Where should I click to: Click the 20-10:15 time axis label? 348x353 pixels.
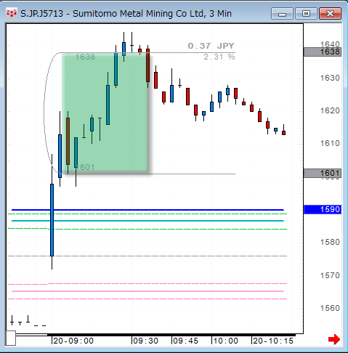coord(273,341)
